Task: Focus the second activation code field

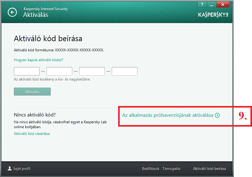Action: click(59, 71)
